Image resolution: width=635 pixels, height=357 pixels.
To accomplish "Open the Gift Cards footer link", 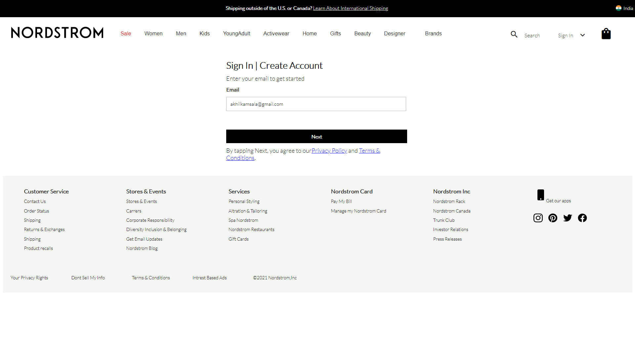I will (238, 239).
